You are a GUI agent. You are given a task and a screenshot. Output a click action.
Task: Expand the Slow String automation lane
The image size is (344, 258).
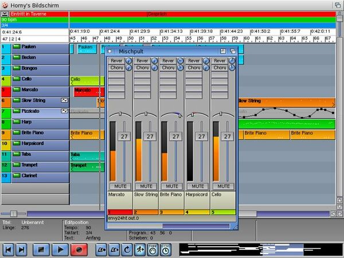[x=64, y=101]
